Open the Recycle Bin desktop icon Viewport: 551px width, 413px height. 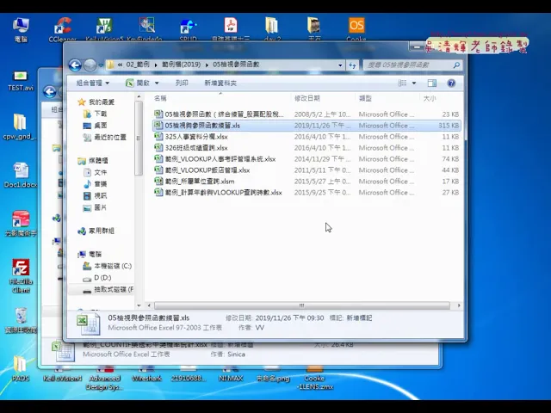[x=21, y=320]
